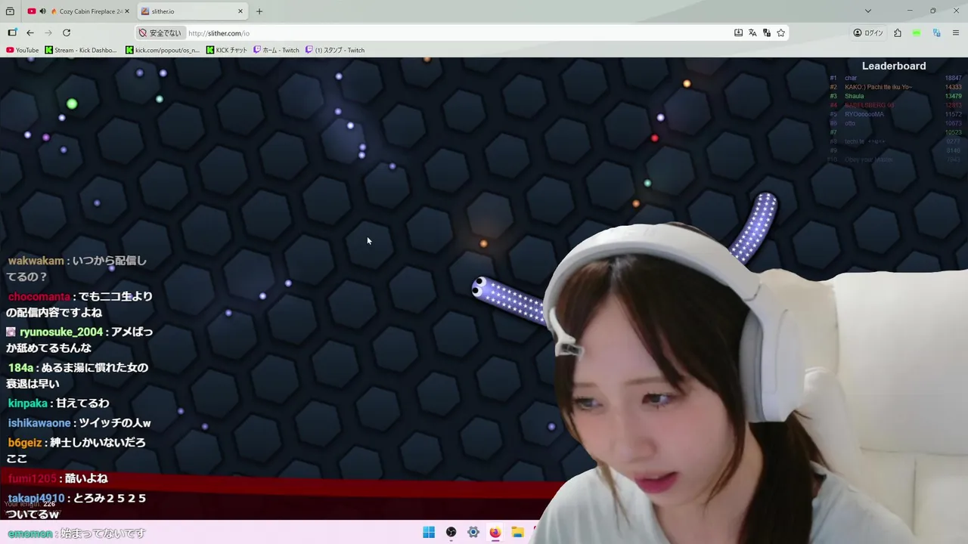Switch to the Cozy Cabin Fireplace tab
The height and width of the screenshot is (544, 968).
[x=79, y=11]
